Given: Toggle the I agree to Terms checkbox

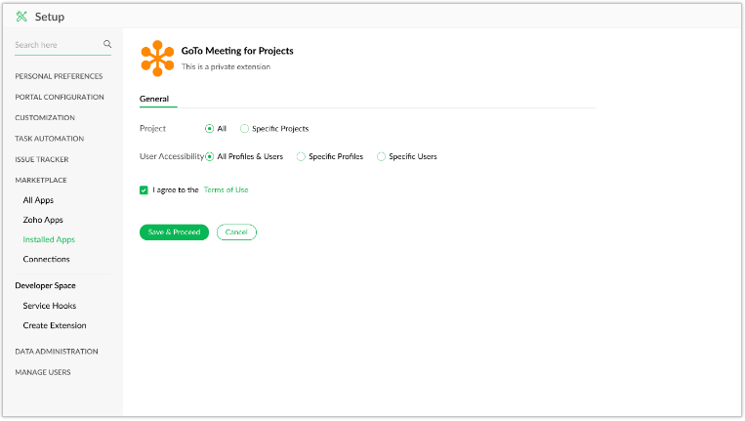Looking at the screenshot, I should point(145,189).
